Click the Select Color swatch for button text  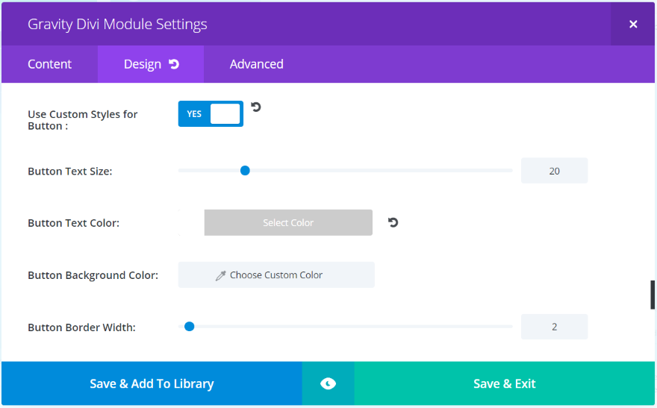(x=288, y=222)
